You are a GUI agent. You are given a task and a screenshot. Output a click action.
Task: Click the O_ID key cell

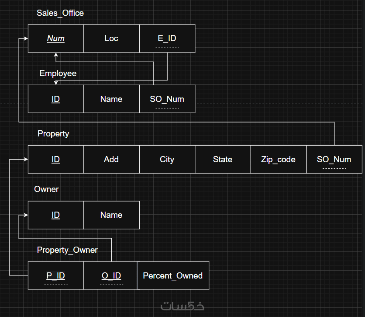(111, 275)
